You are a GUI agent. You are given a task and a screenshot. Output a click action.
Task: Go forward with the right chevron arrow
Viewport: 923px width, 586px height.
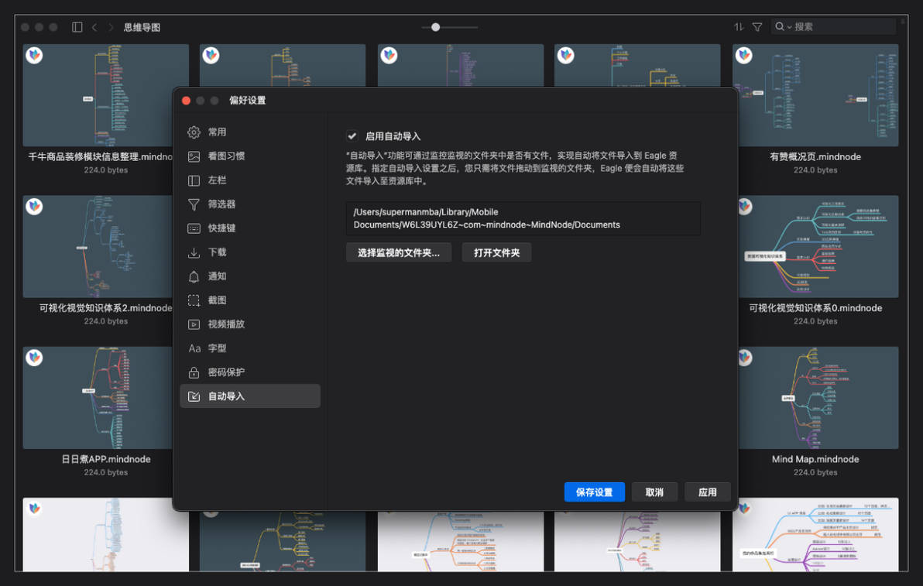pyautogui.click(x=111, y=27)
